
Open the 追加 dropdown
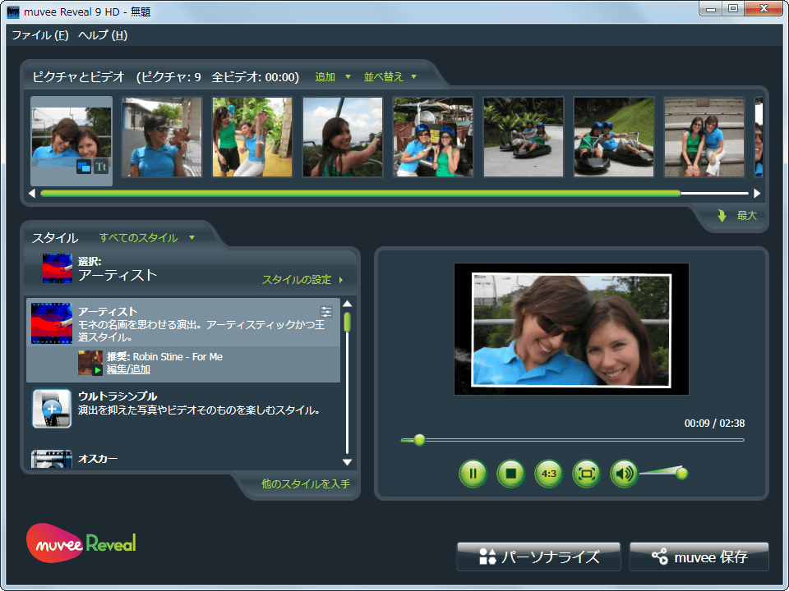(333, 77)
